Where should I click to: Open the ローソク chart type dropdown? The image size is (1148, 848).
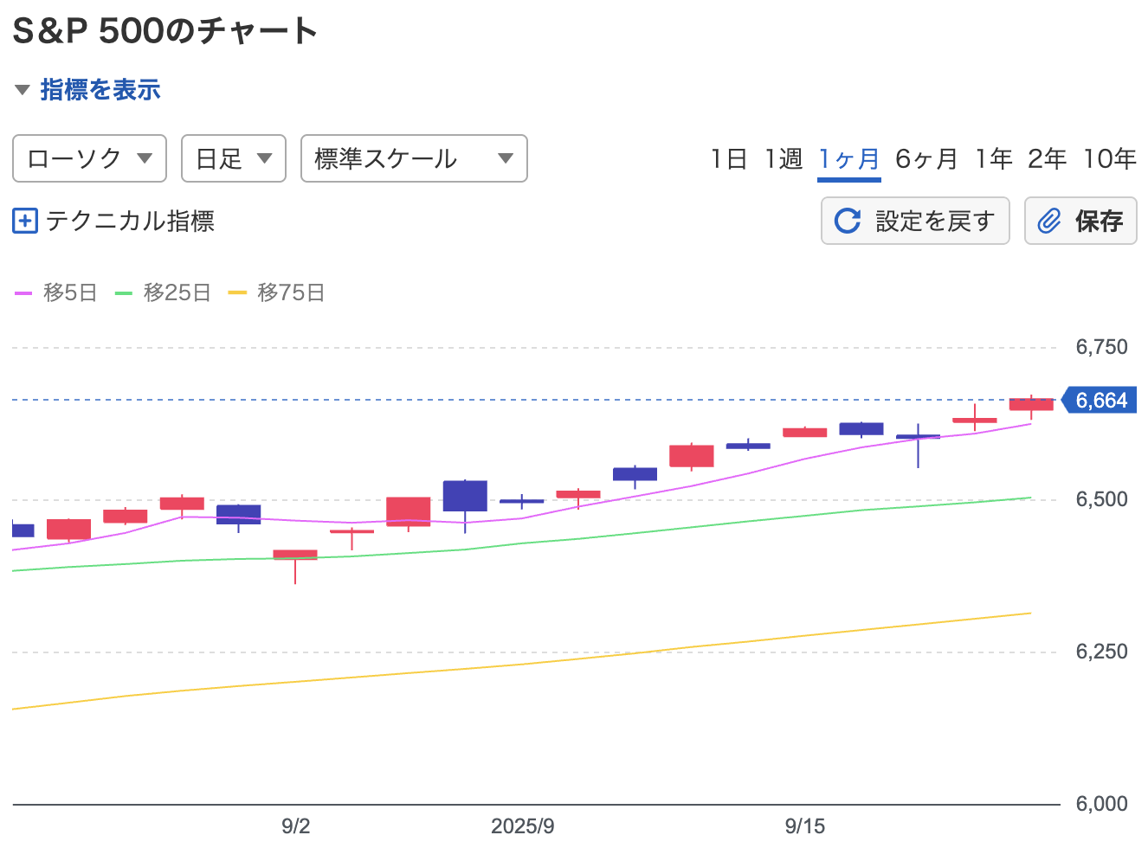click(x=89, y=158)
